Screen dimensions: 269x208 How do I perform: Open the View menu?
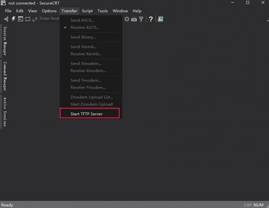pyautogui.click(x=32, y=11)
